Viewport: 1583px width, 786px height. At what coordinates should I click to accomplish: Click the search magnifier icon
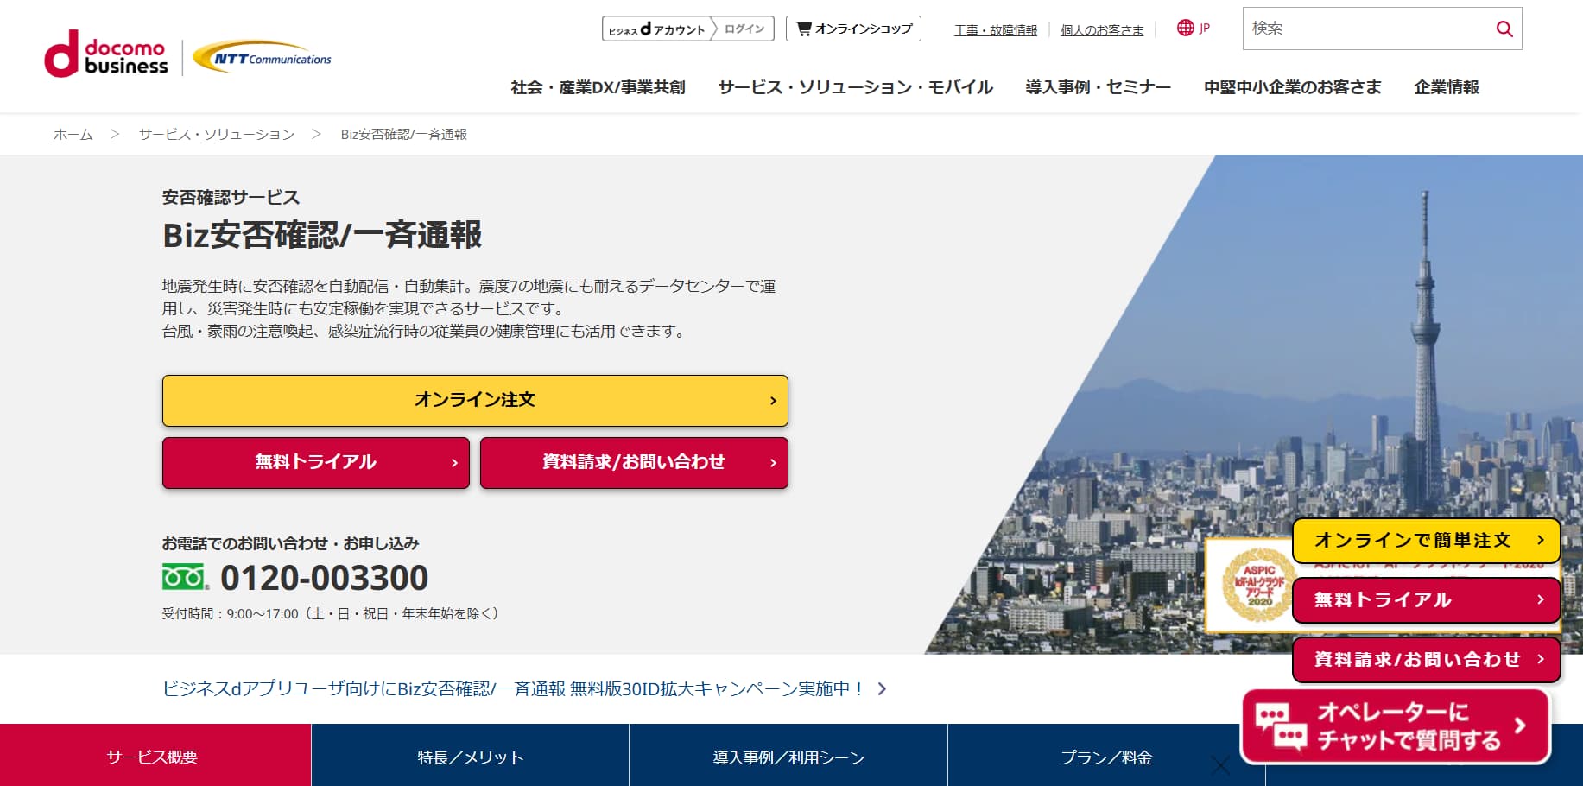pyautogui.click(x=1504, y=29)
